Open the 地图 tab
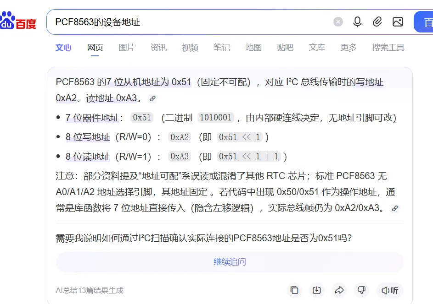The height and width of the screenshot is (304, 433). coord(253,48)
